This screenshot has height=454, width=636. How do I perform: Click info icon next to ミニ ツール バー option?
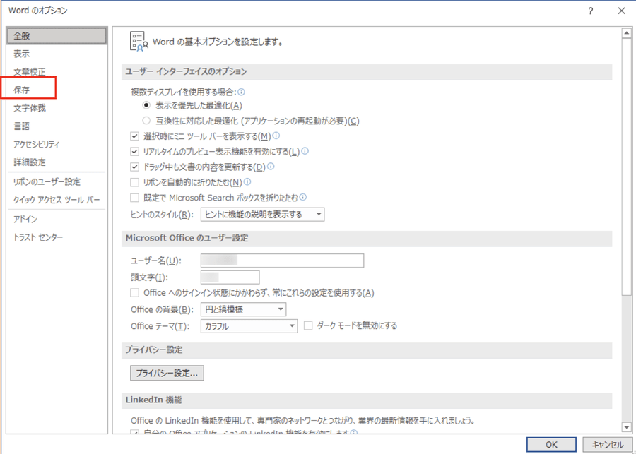(276, 136)
